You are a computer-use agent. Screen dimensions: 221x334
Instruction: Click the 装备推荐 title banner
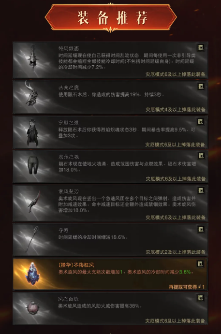[111, 17]
